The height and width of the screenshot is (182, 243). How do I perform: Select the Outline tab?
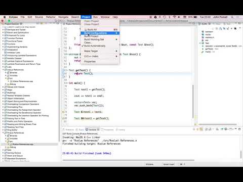[x=204, y=24]
